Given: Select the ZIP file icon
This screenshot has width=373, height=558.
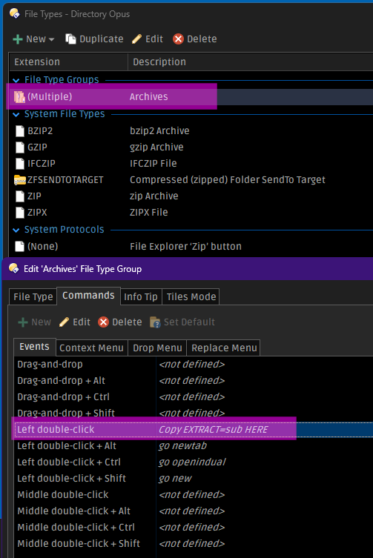Looking at the screenshot, I should [20, 196].
